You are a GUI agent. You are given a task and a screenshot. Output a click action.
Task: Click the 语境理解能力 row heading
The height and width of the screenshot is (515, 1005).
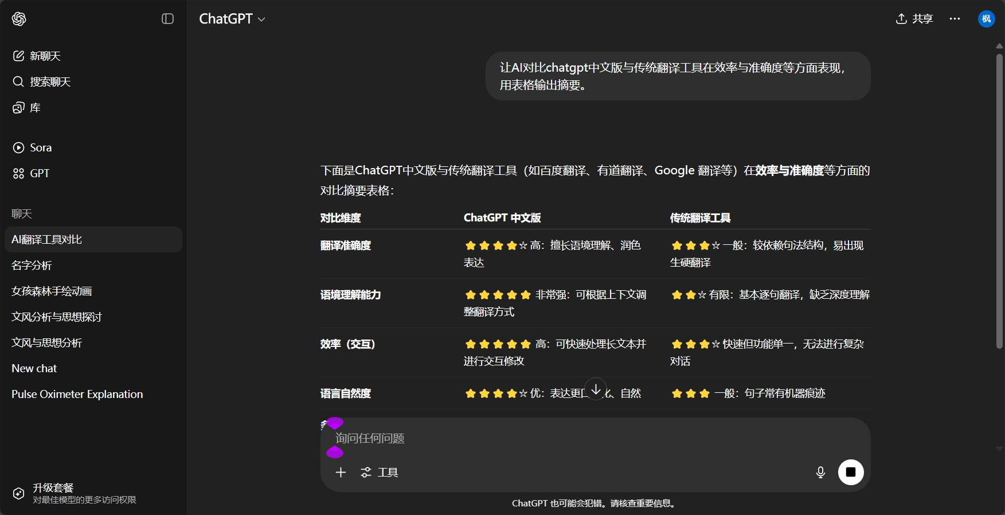tap(350, 295)
